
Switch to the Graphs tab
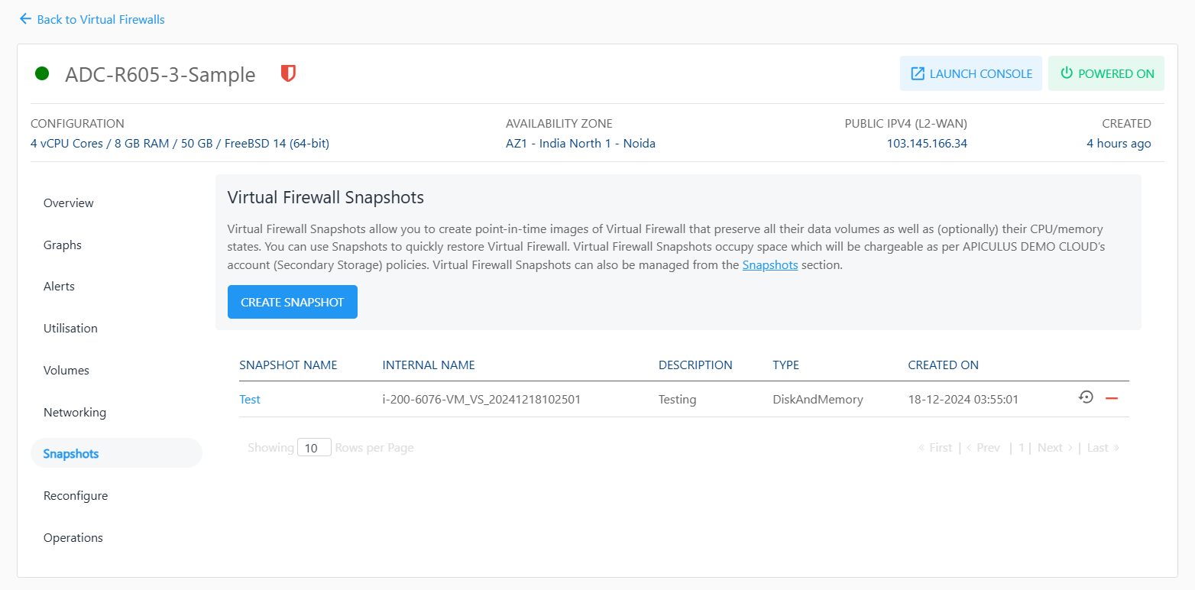tap(63, 245)
